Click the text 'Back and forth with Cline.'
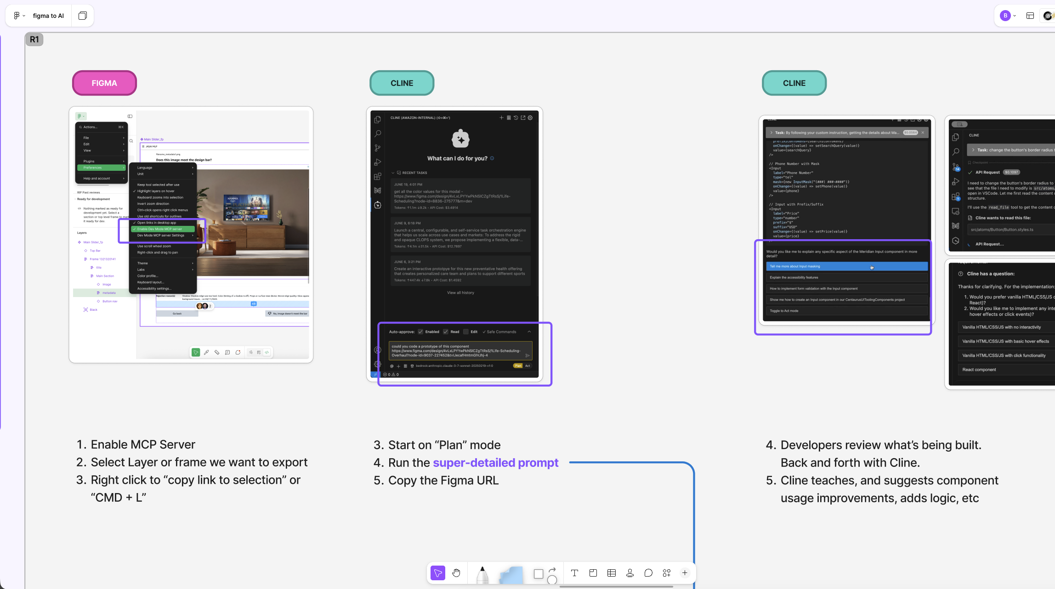 point(850,463)
